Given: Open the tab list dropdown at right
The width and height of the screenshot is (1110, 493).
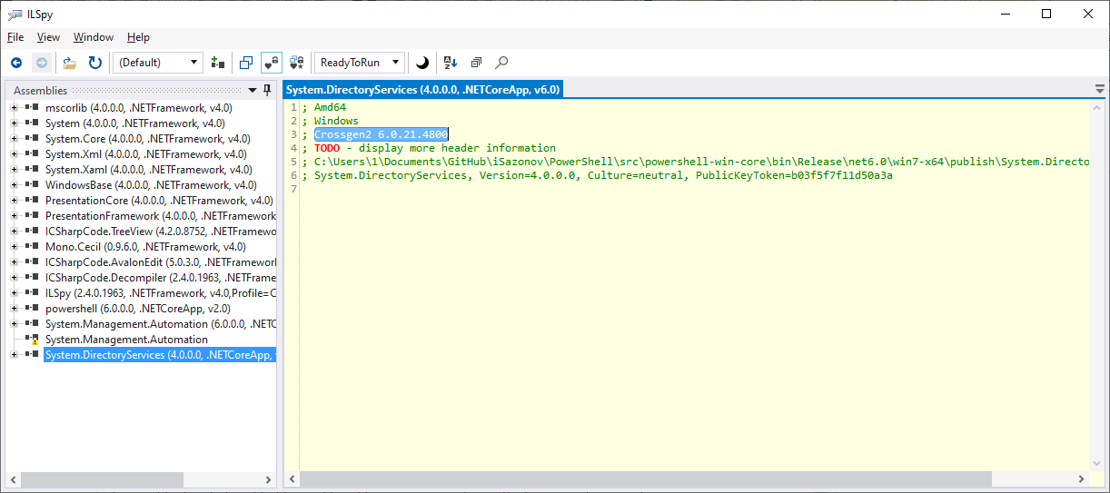Looking at the screenshot, I should point(1099,90).
